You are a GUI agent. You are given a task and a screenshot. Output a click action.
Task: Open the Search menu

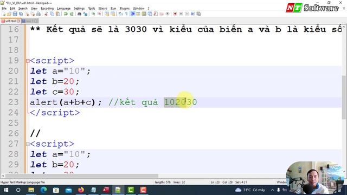[23, 9]
